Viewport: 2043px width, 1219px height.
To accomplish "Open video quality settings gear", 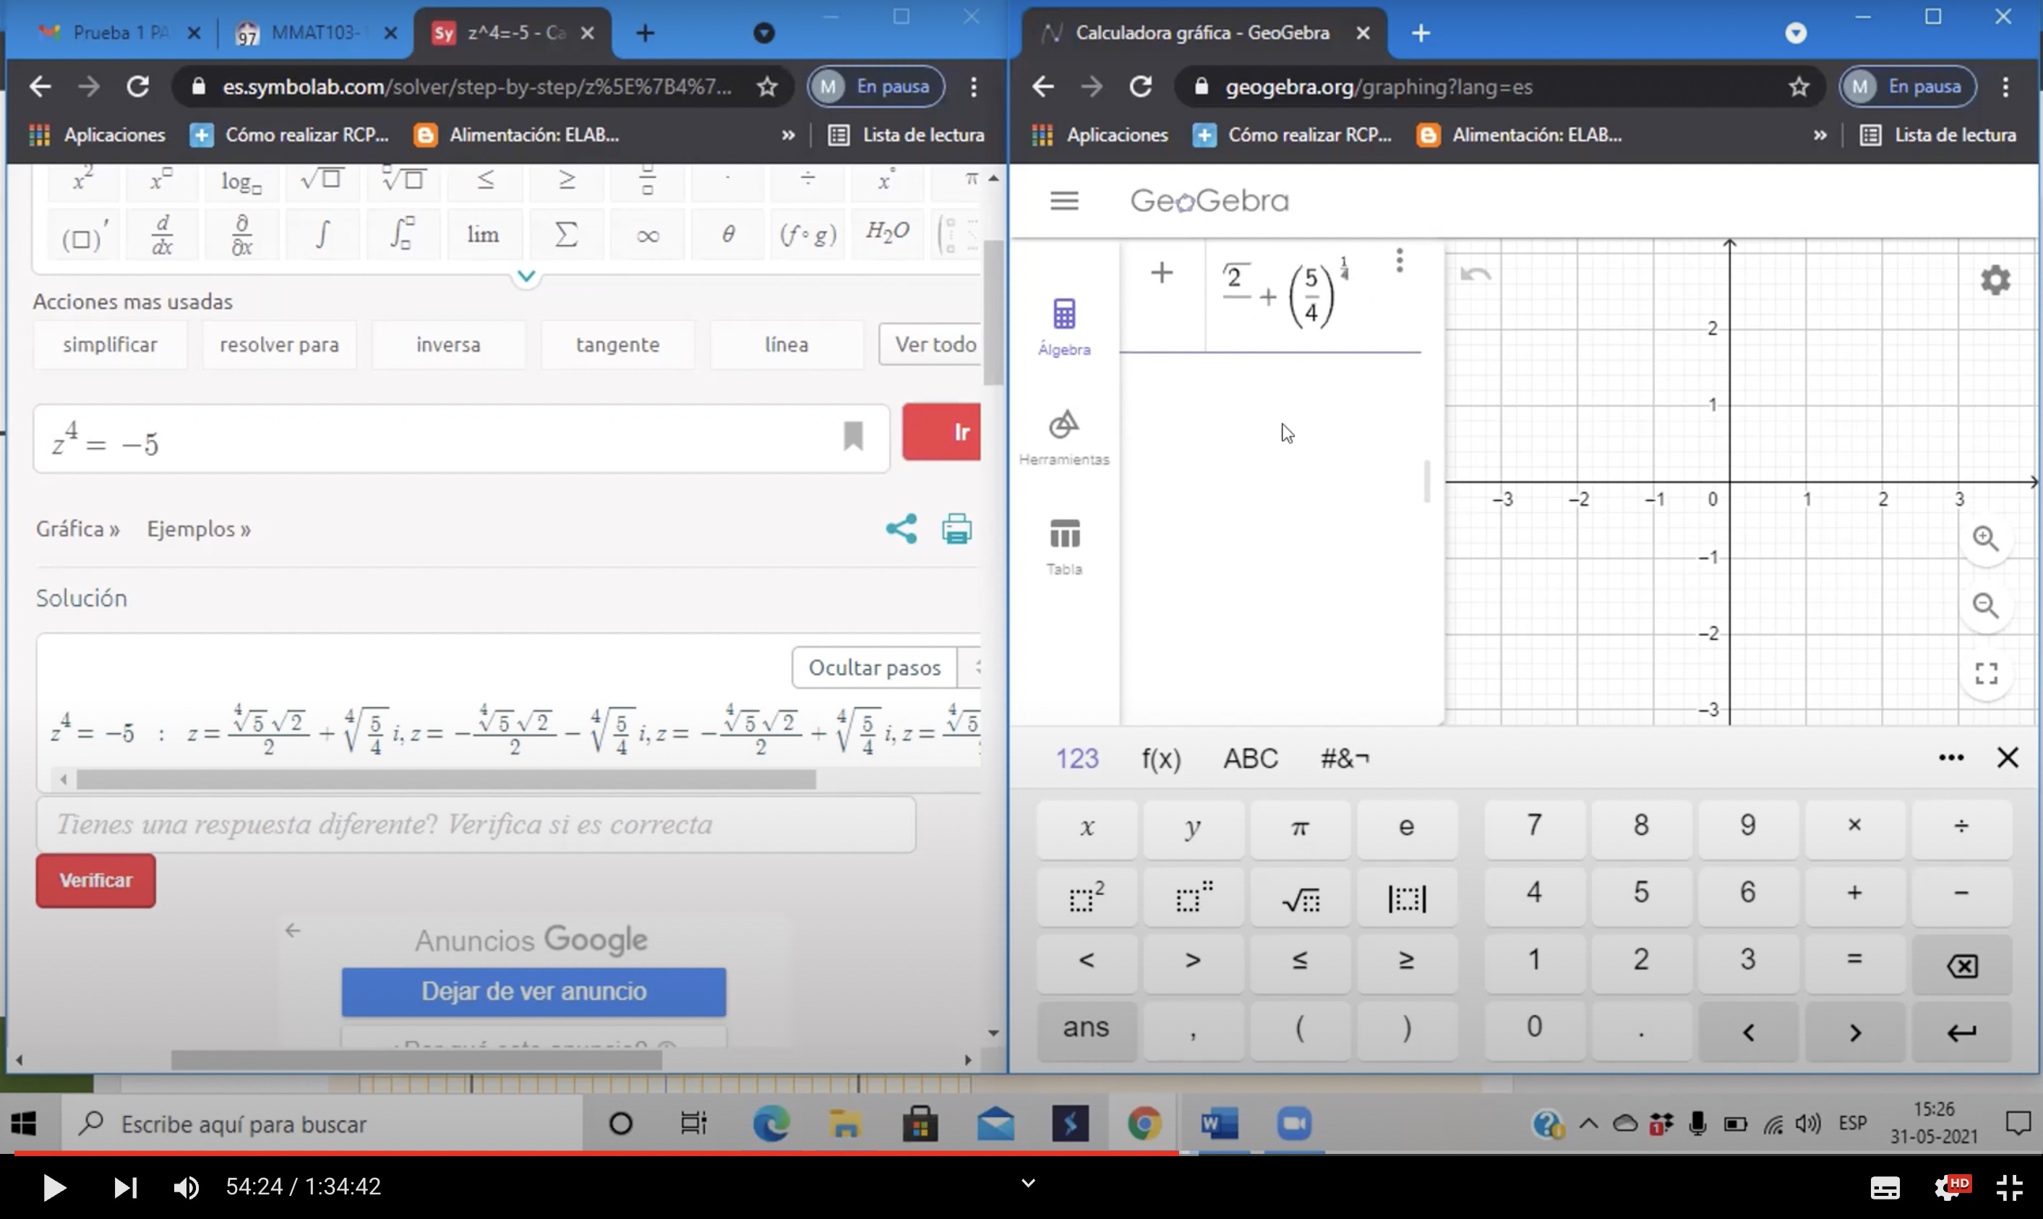I will point(1950,1187).
